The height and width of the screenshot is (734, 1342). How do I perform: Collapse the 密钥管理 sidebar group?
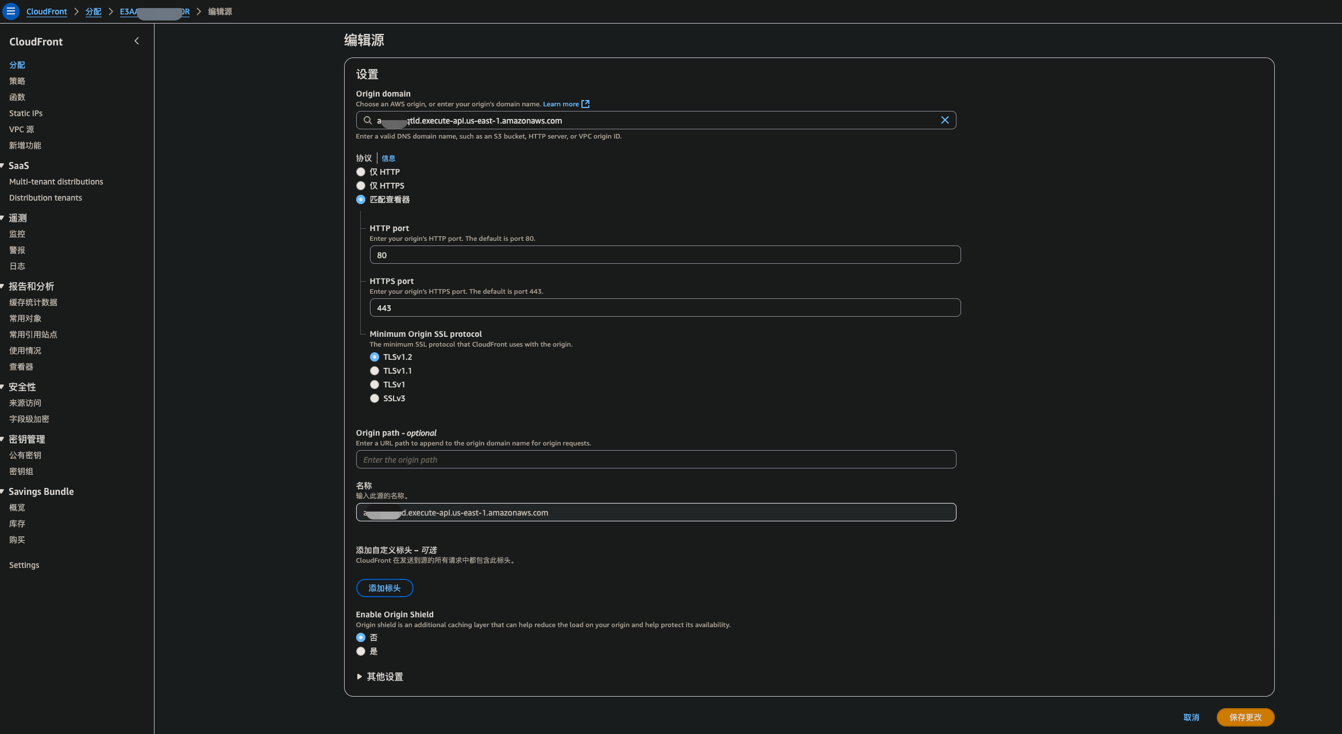(x=2, y=439)
